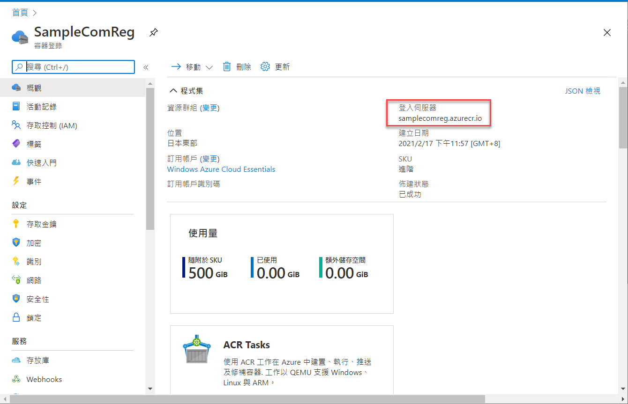Click the 安全性 shield icon
628x404 pixels.
tap(16, 299)
